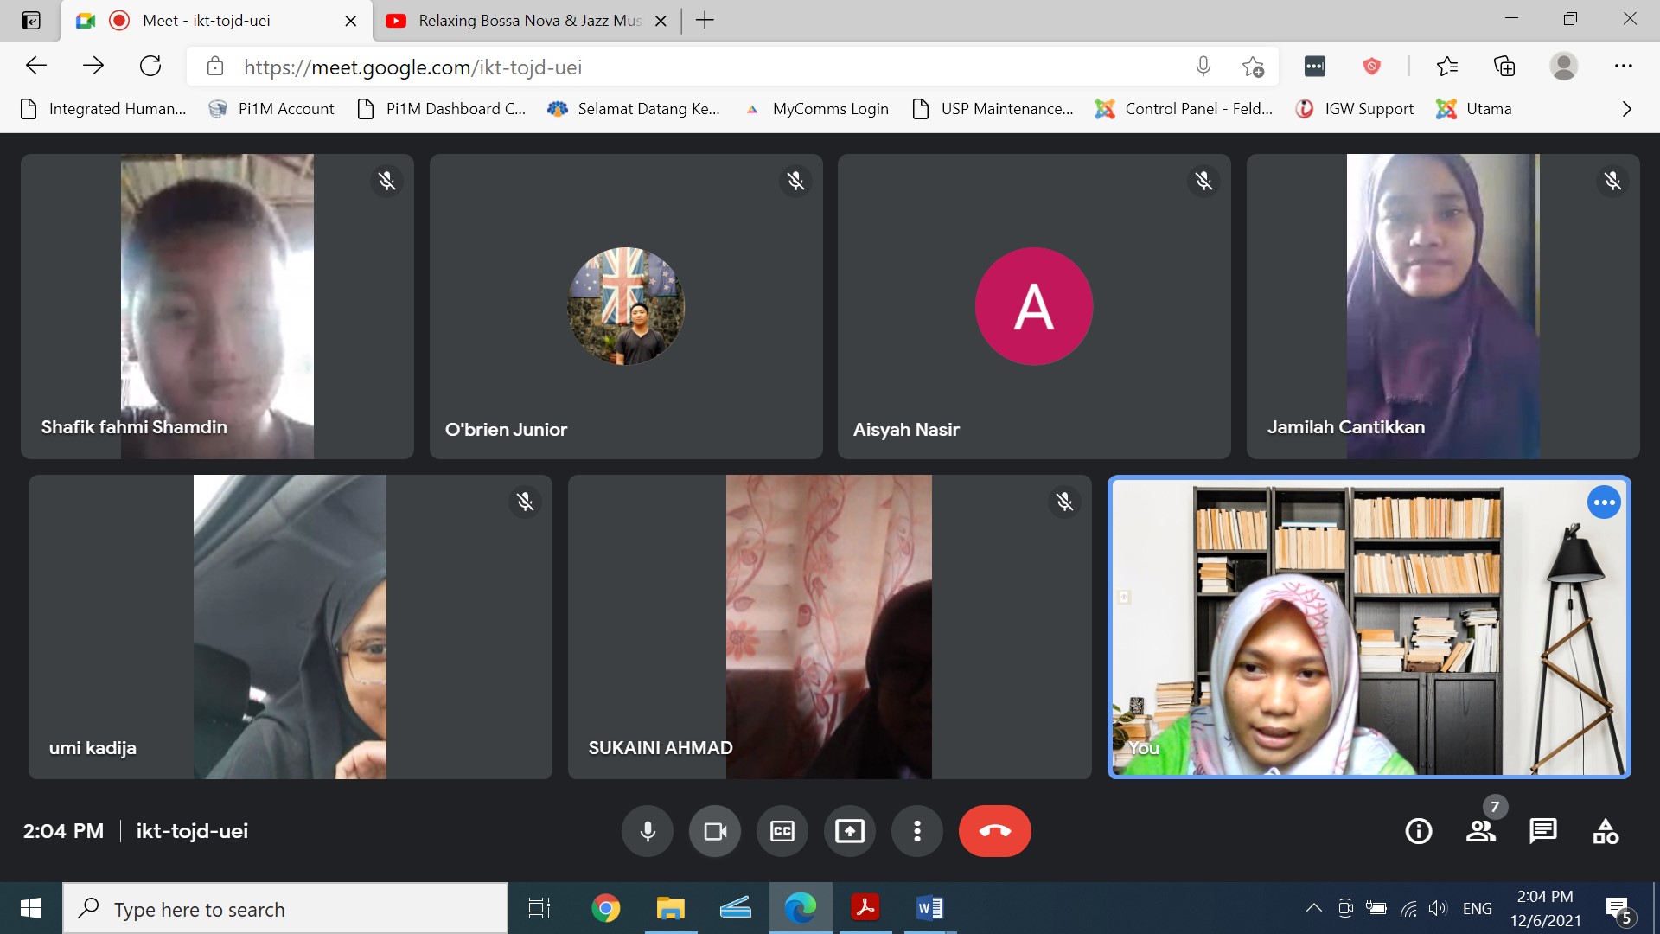Click the Present now screen share icon
This screenshot has width=1660, height=934.
pos(849,831)
